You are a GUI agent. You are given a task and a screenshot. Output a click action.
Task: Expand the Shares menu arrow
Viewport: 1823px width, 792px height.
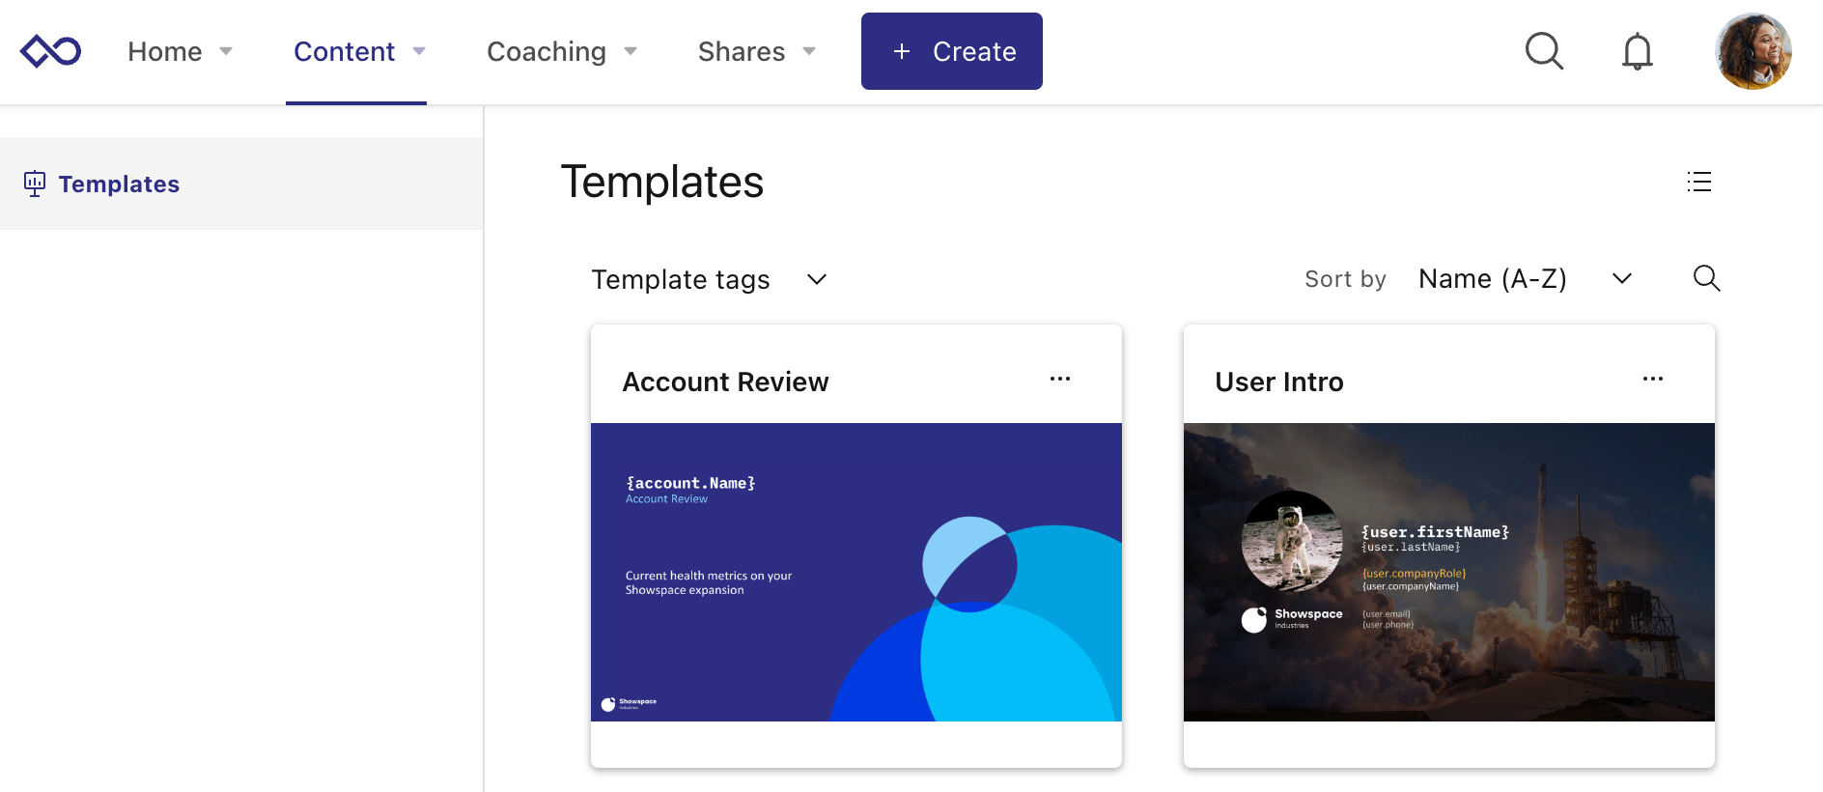809,51
